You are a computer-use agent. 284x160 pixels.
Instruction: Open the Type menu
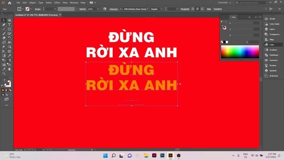tap(41, 3)
